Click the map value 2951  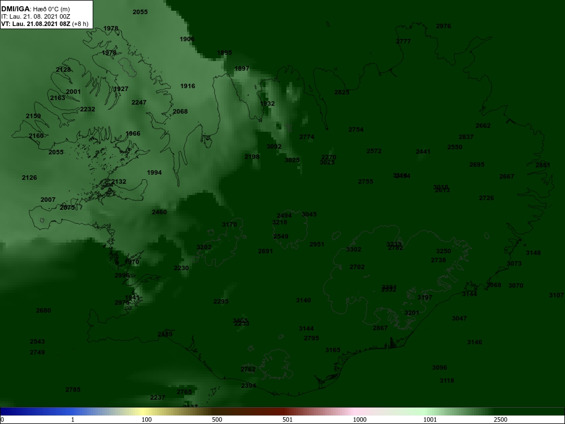click(x=317, y=244)
